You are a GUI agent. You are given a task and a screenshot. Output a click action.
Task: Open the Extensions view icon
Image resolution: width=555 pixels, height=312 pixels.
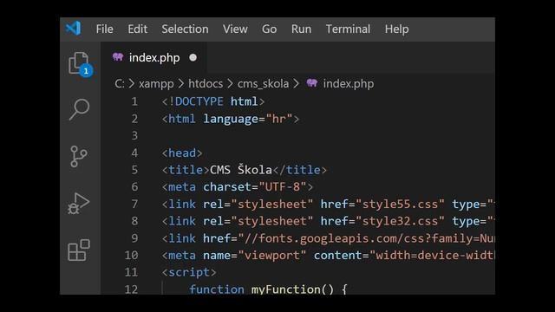(x=79, y=250)
